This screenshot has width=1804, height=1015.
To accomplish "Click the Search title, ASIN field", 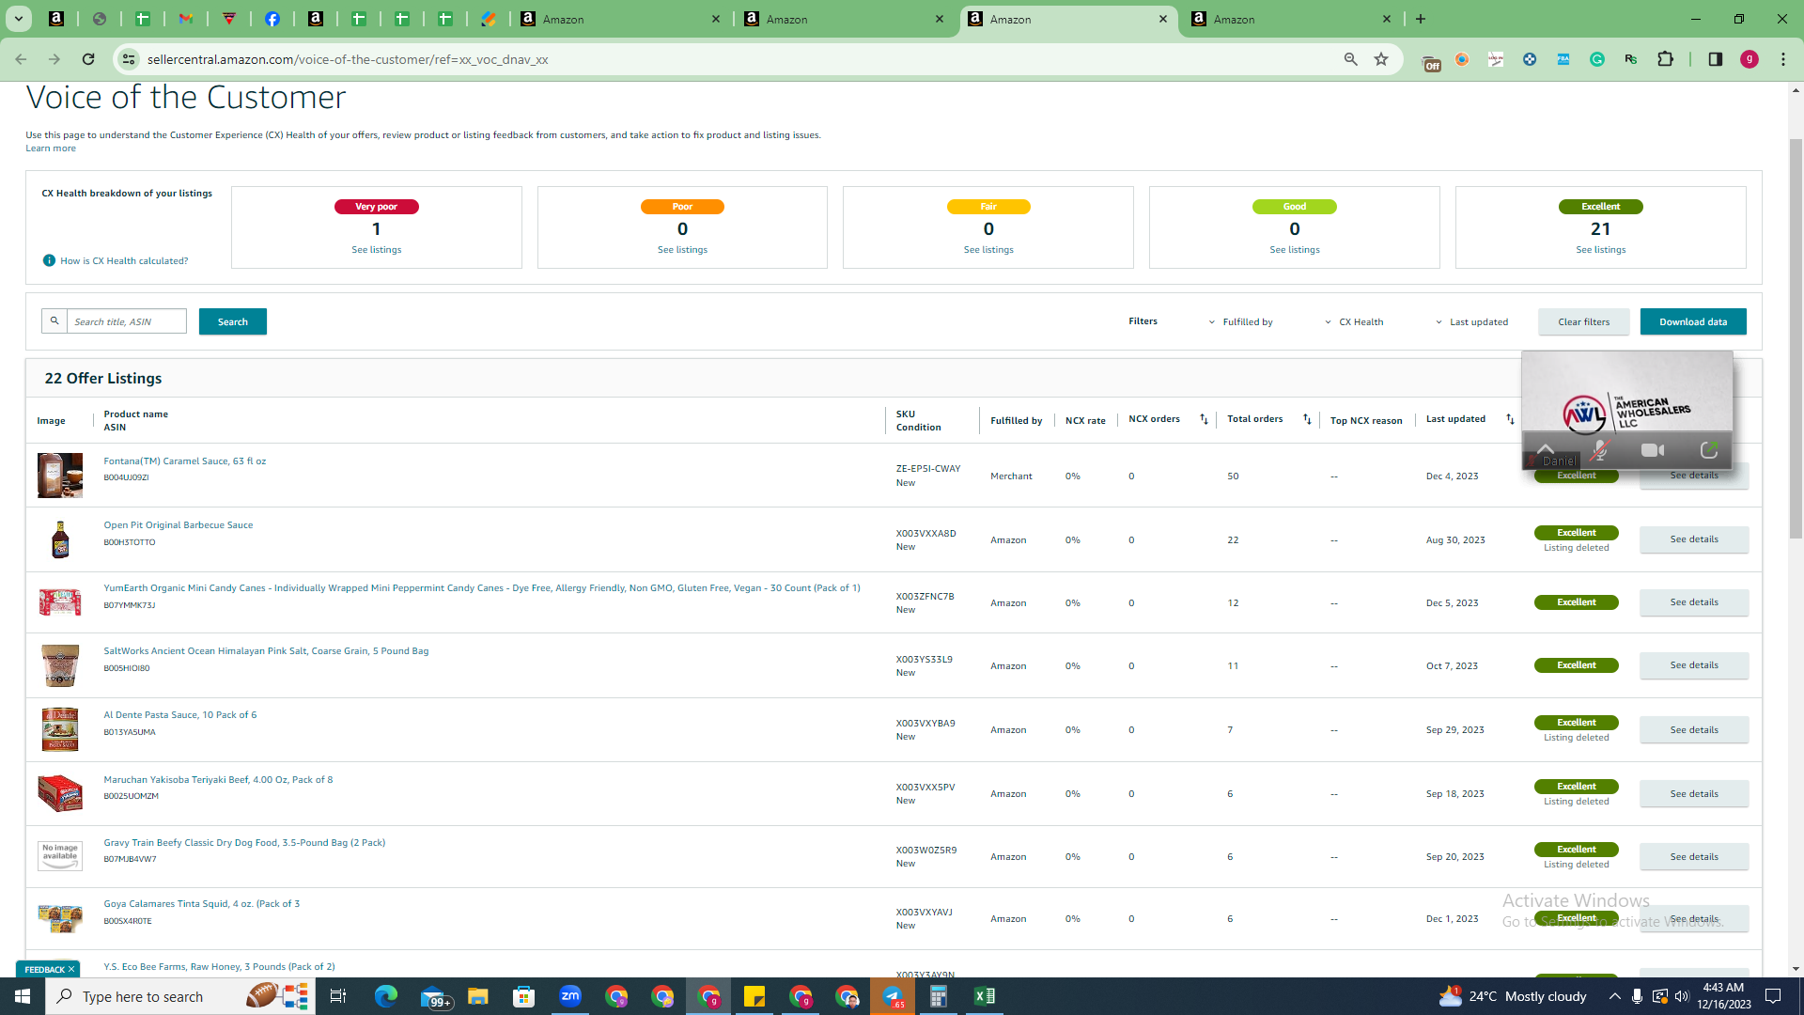I will [127, 321].
